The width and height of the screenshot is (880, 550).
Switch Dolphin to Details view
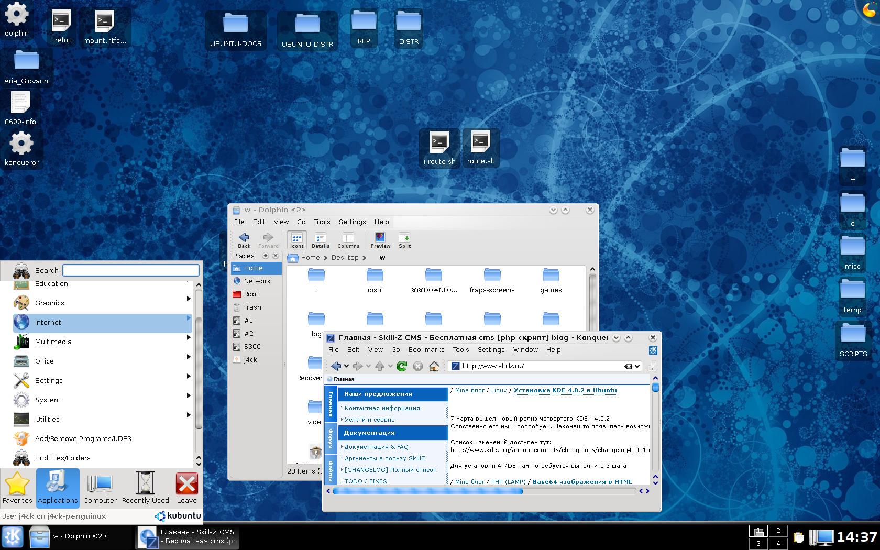[320, 240]
